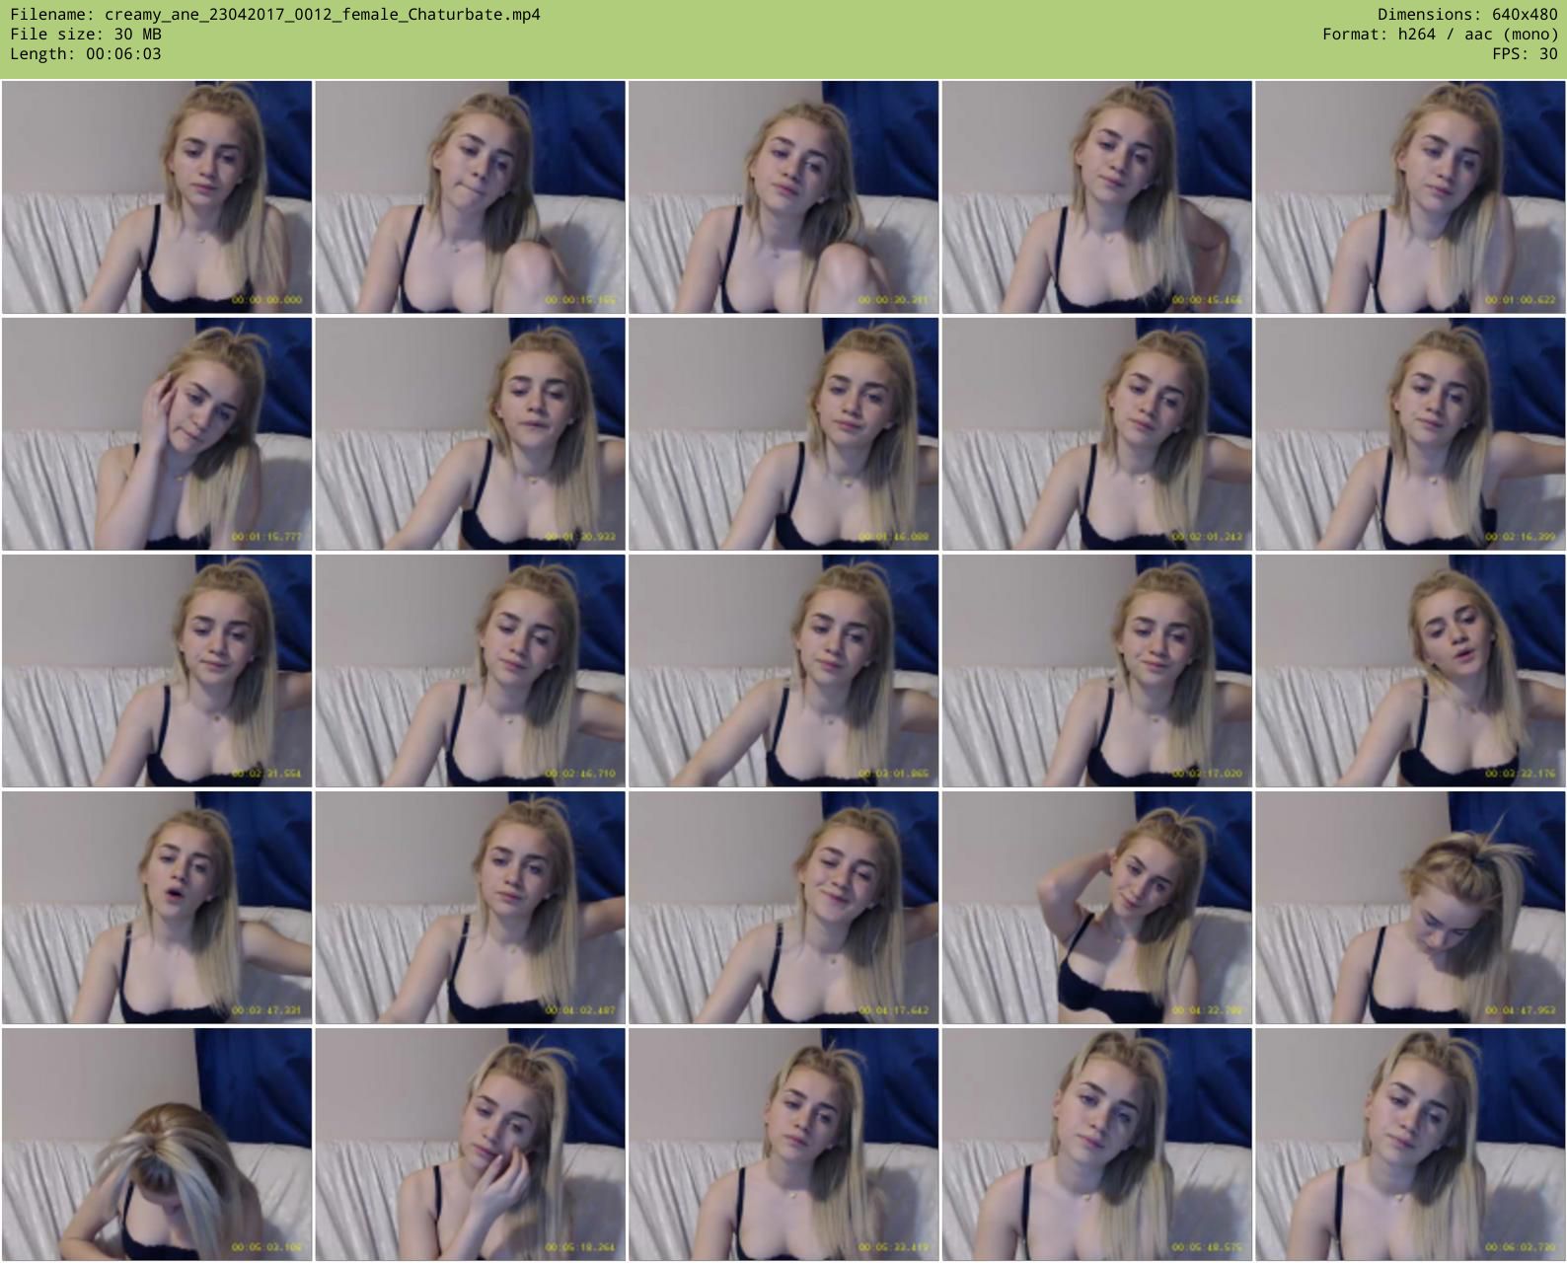Select the frame at 00:03:32
The width and height of the screenshot is (1567, 1263).
coord(1410,671)
